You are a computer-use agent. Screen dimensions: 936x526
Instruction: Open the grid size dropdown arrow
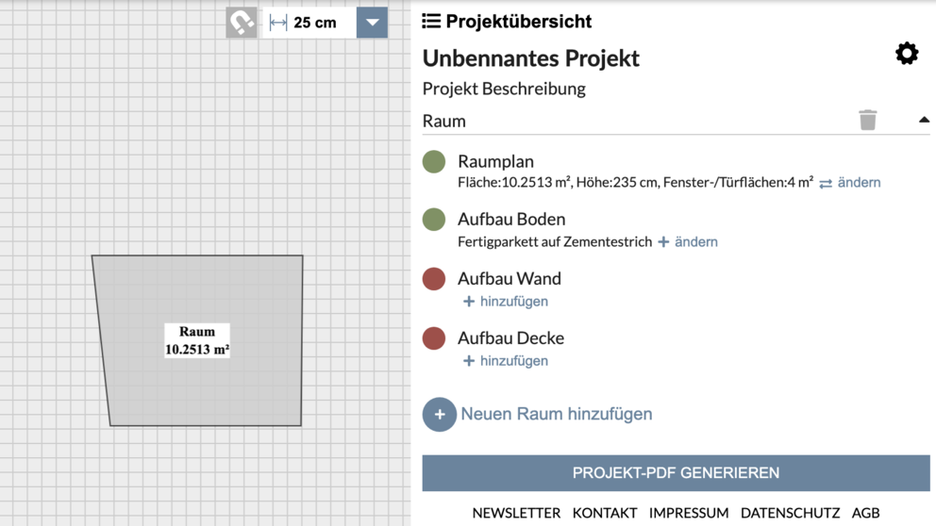(372, 23)
